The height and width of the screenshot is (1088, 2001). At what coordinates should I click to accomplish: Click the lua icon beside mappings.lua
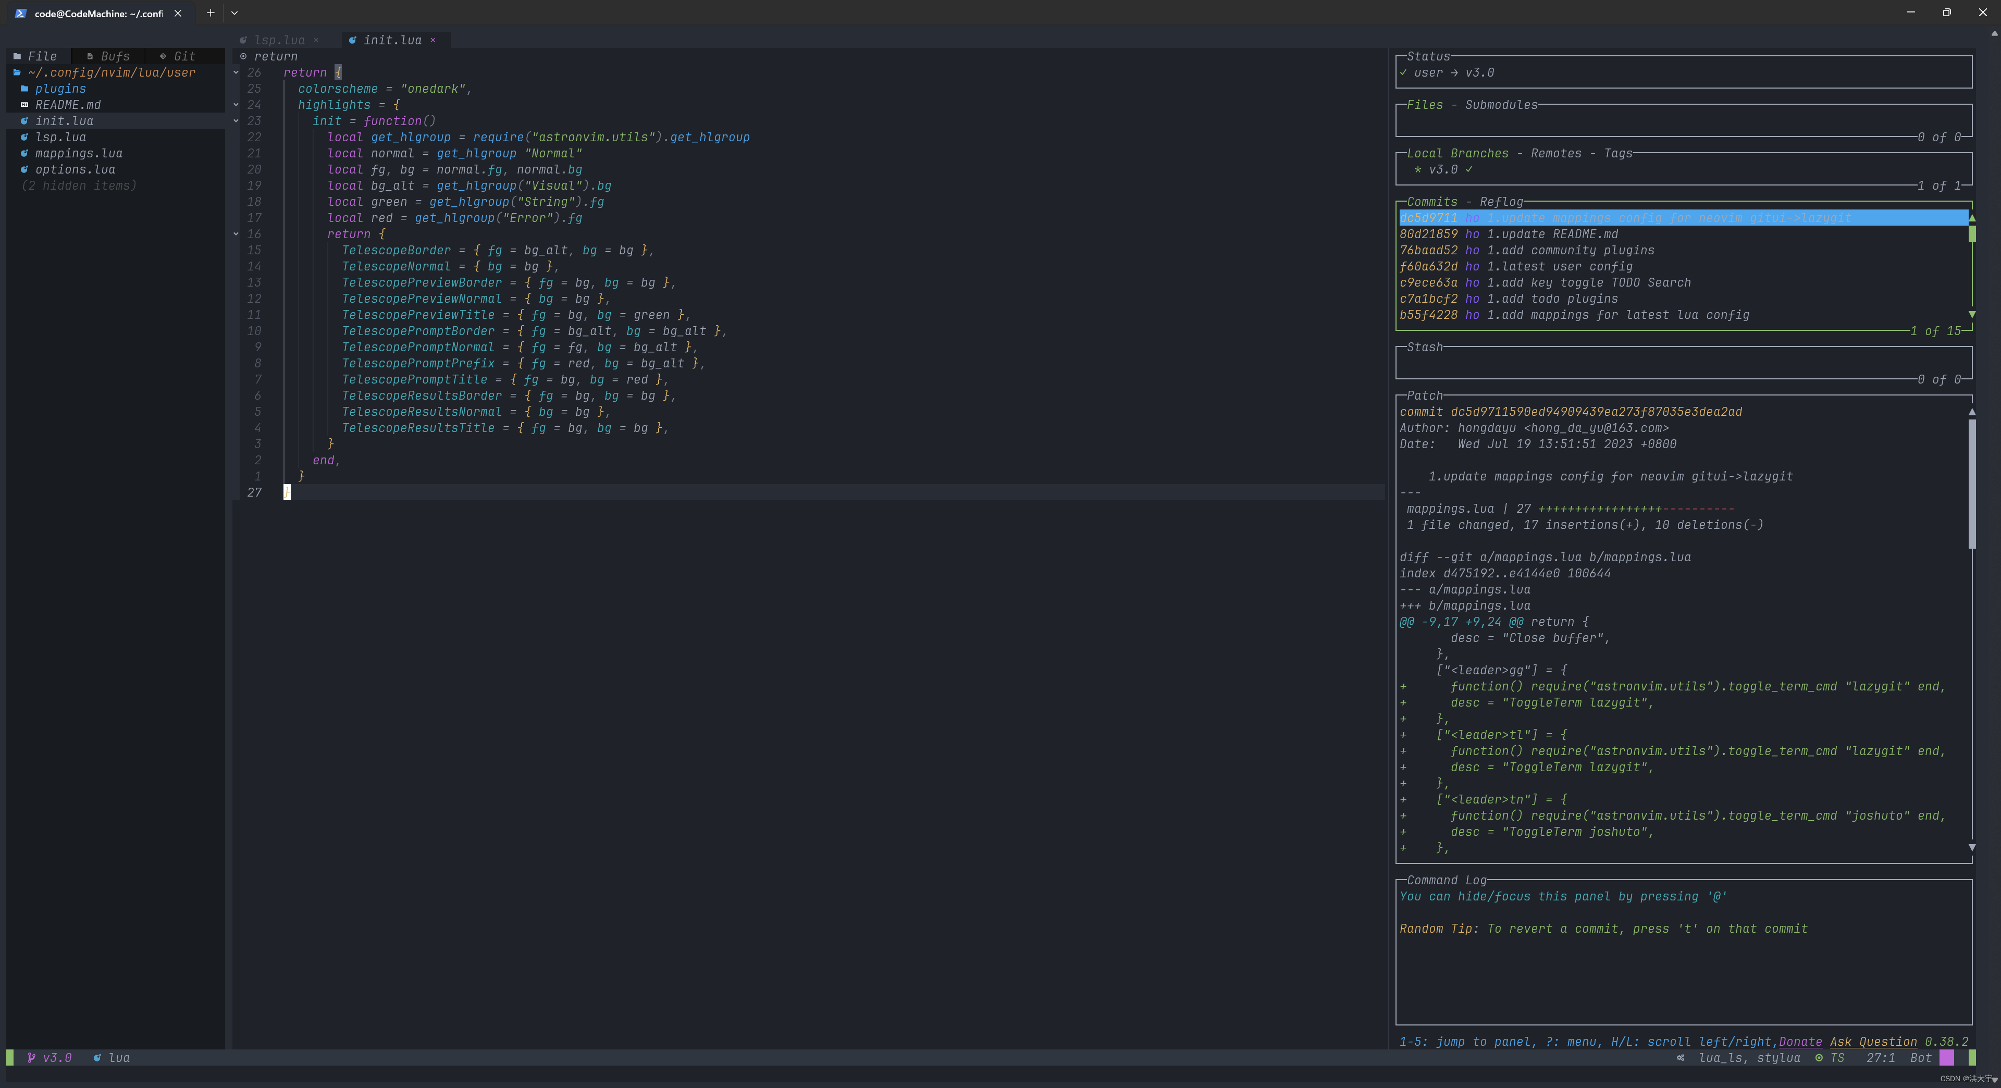coord(24,153)
